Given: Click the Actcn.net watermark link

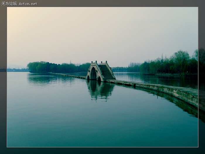Looking at the screenshot, I should [x=28, y=4].
